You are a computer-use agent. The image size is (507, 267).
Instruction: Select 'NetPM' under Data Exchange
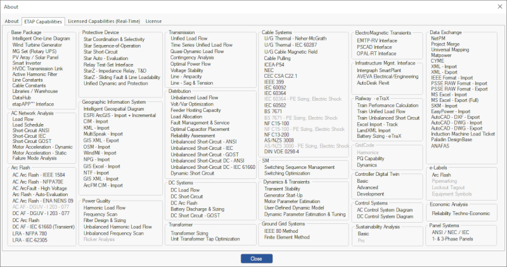pyautogui.click(x=438, y=39)
